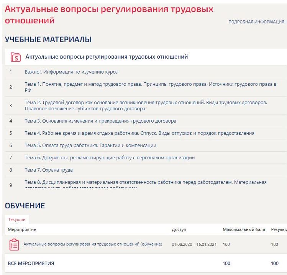The width and height of the screenshot is (287, 275).
Task: Open Тема 6 on personnel documents
Action: [110, 158]
